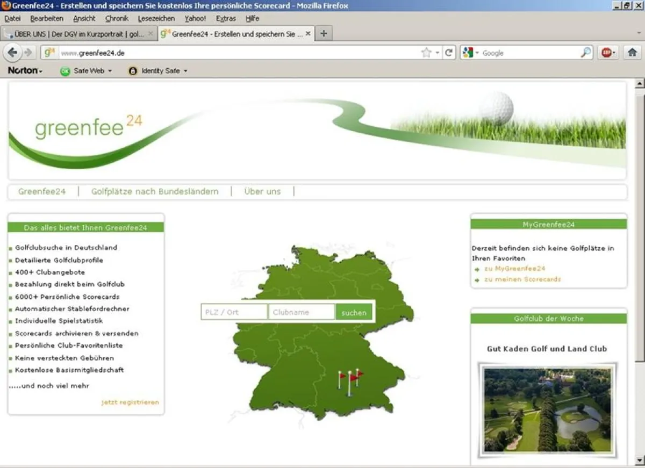This screenshot has width=645, height=468.
Task: Click the red flags on the Germany map
Action: click(350, 381)
